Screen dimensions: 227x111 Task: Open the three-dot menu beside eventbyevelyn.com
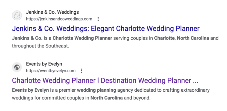click(82, 71)
